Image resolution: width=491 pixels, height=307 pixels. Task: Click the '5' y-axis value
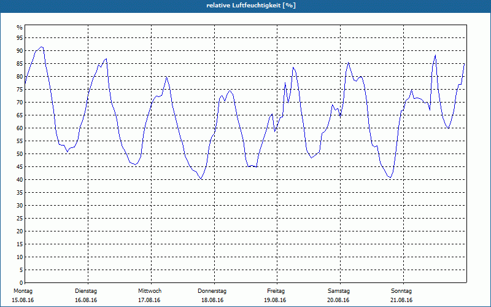click(21, 270)
